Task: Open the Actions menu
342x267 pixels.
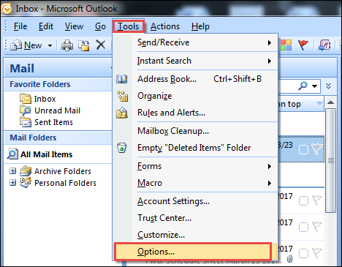Action: [x=165, y=26]
